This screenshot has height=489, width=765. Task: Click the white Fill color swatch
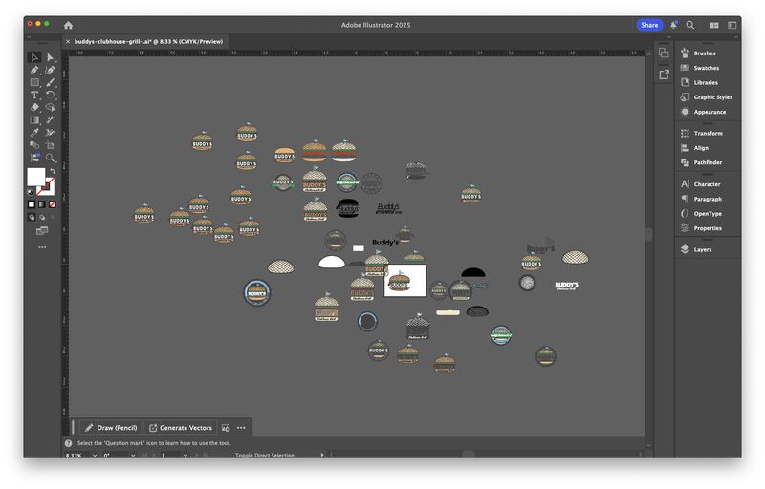click(x=35, y=177)
